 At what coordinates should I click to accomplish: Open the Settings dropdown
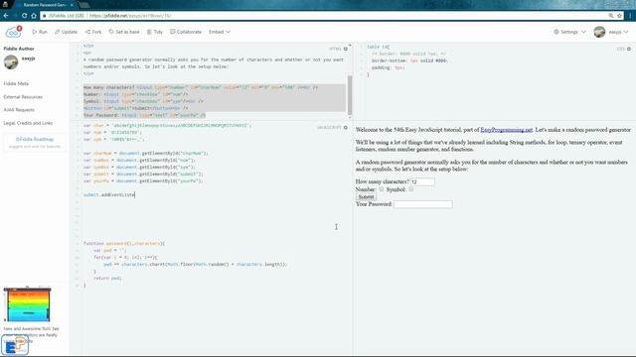point(569,32)
